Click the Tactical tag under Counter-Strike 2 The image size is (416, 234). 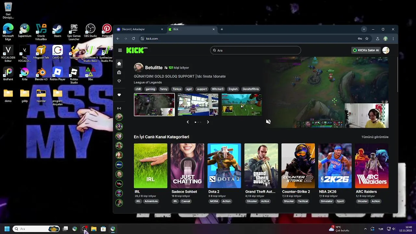pos(303,201)
